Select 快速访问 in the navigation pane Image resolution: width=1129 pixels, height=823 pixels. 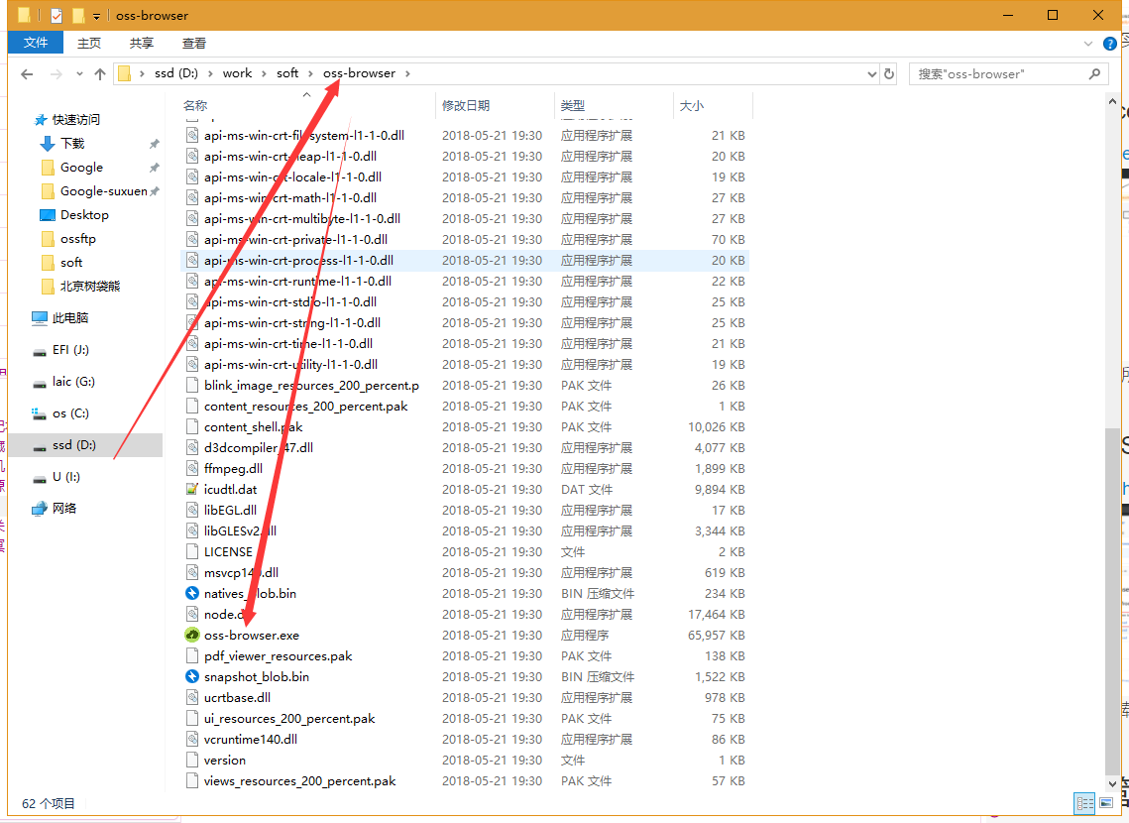[75, 120]
